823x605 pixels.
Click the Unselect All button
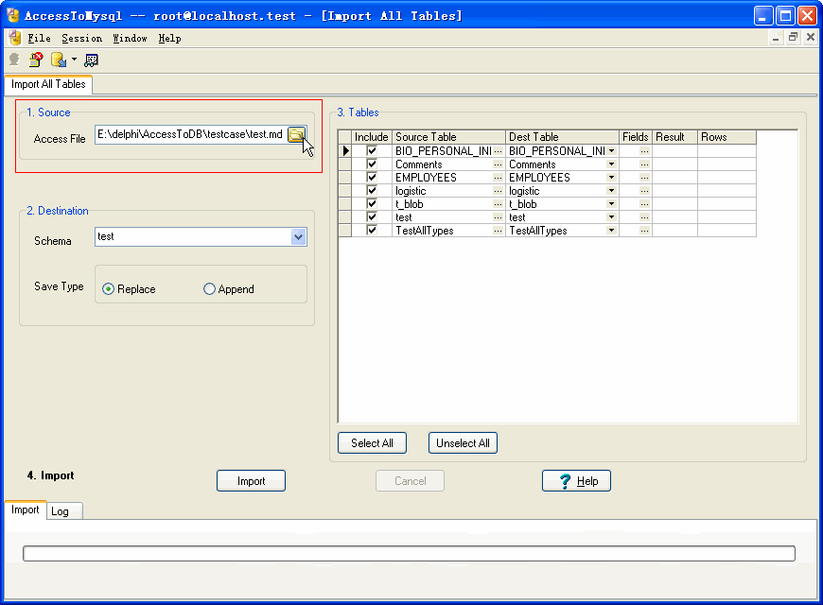point(463,442)
